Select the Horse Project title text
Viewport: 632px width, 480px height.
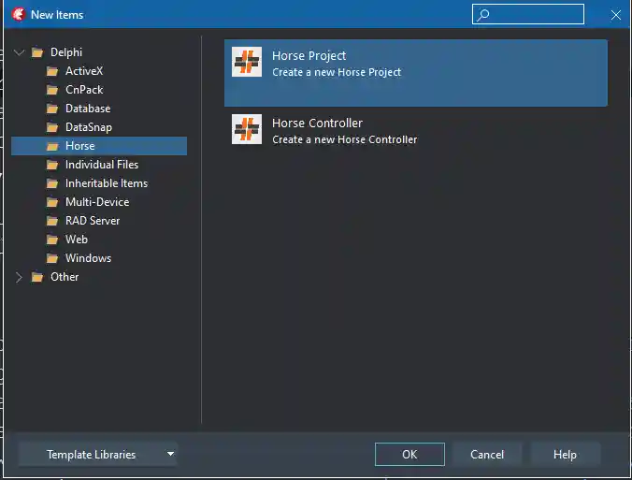(309, 55)
